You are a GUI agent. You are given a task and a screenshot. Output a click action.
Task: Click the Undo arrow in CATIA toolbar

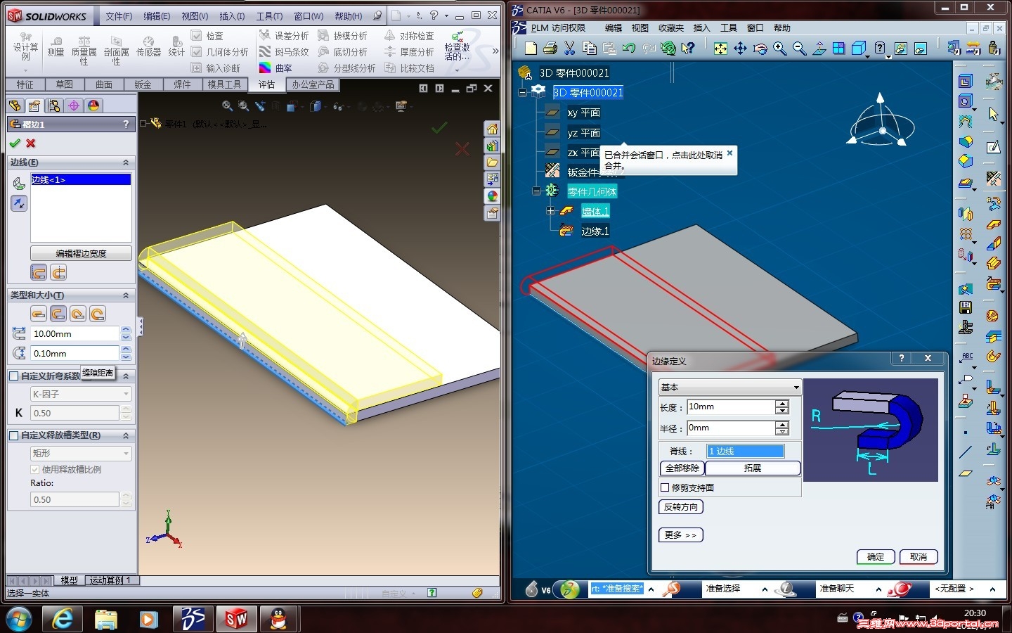pyautogui.click(x=629, y=48)
